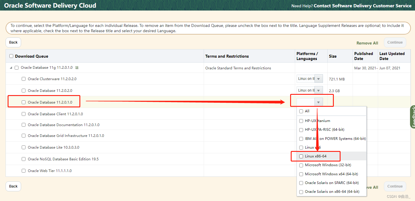Image resolution: width=415 pixels, height=201 pixels.
Task: Click the remove icon beside Oracle Database 11g 11.2.0.1.0
Action: coord(77,68)
